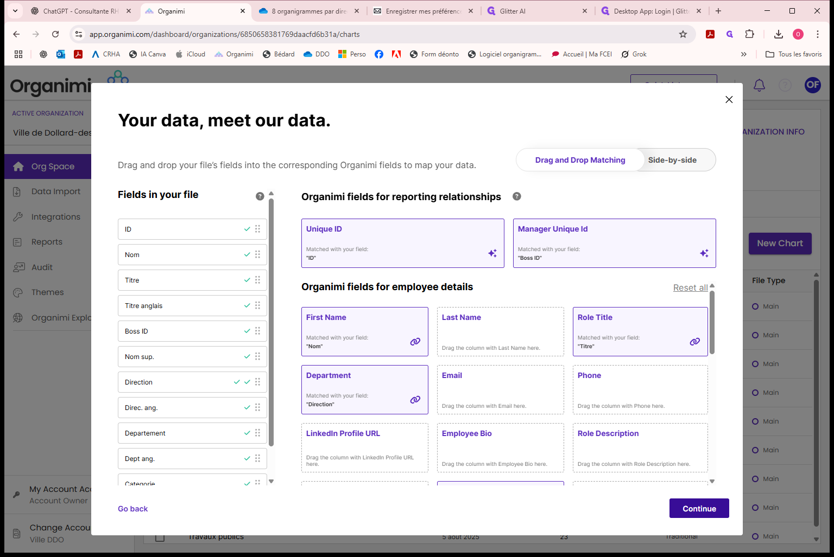Select the Phone drop target
834x557 pixels.
640,389
